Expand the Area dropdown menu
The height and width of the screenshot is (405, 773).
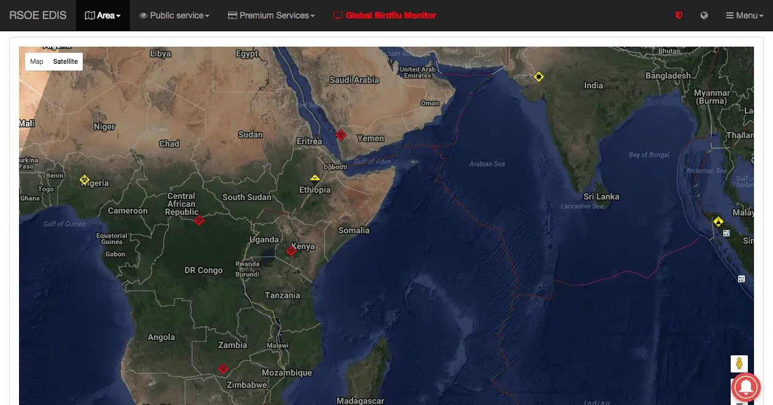click(103, 15)
